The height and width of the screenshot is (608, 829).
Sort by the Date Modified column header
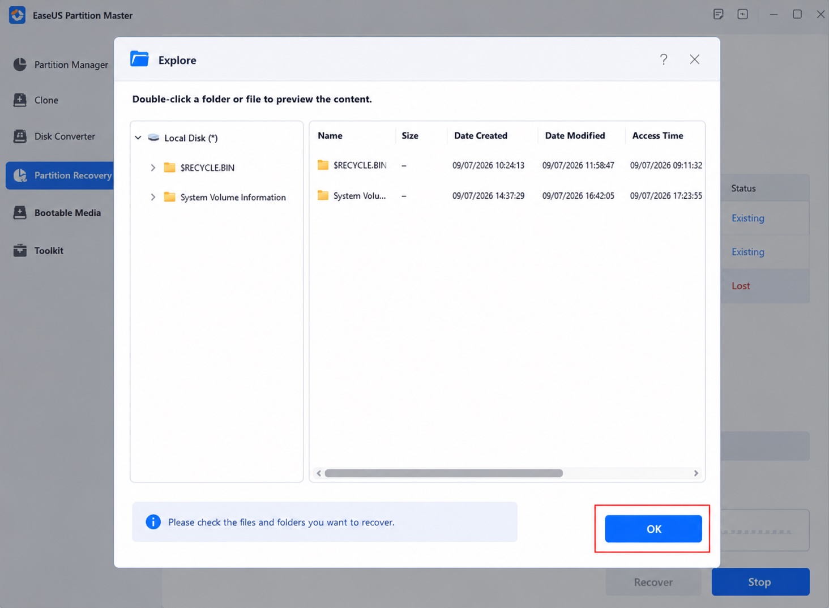pyautogui.click(x=575, y=135)
